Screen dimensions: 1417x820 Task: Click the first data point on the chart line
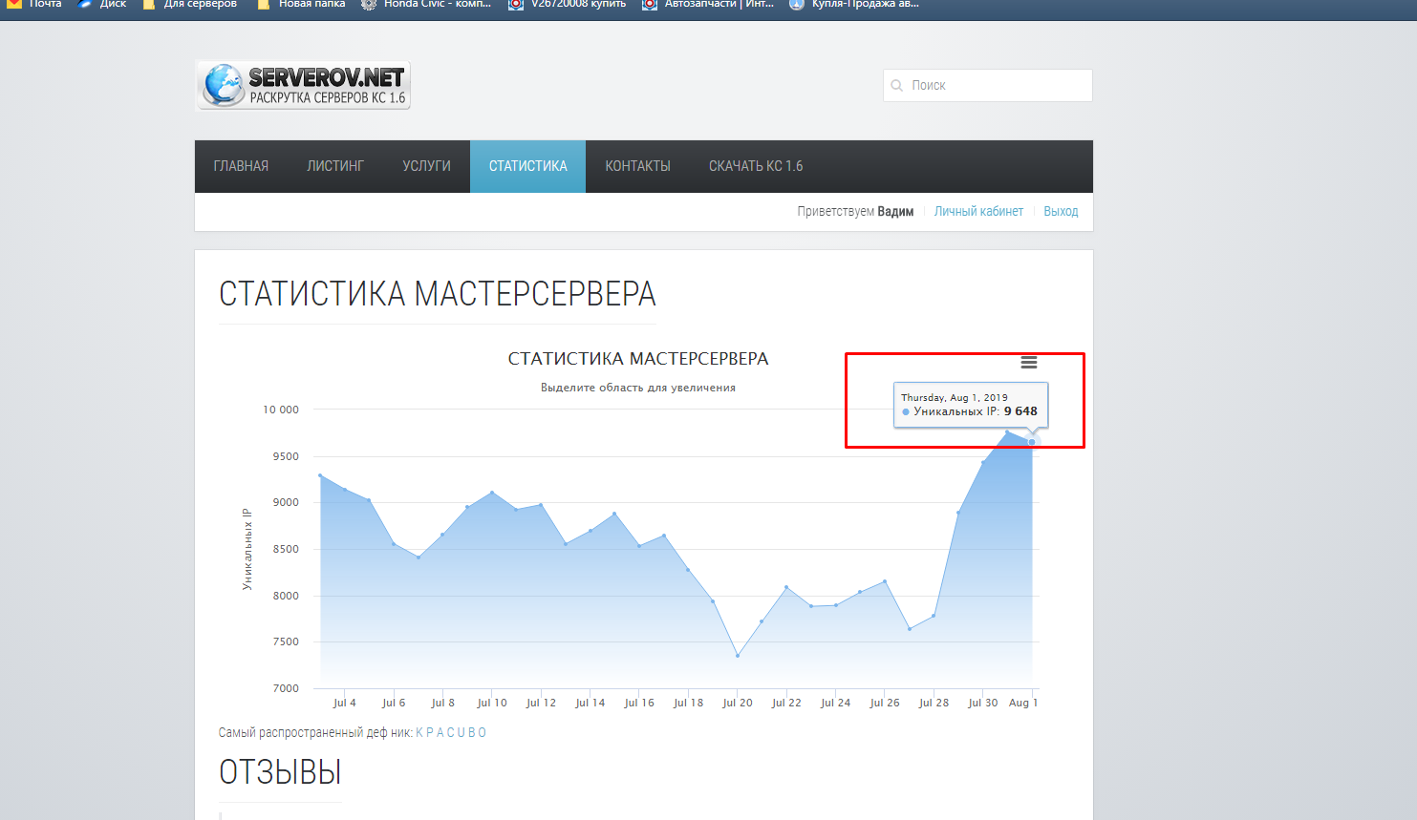tap(320, 475)
